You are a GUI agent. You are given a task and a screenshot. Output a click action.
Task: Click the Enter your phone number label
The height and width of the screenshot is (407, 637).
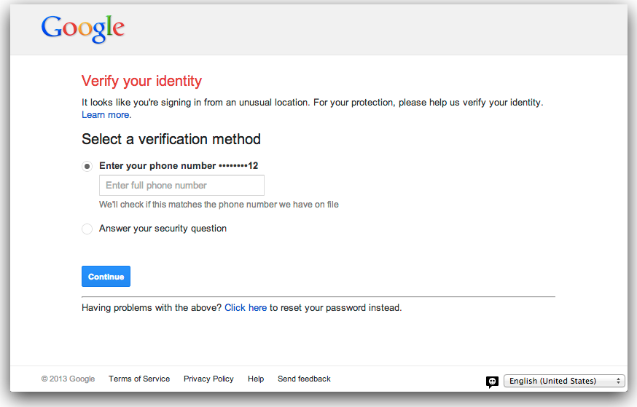click(157, 166)
